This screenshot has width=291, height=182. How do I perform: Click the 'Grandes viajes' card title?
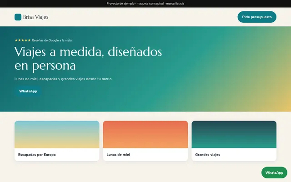[x=207, y=155]
